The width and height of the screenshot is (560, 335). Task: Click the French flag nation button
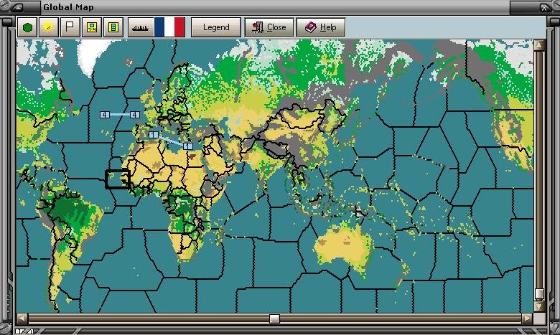pos(169,27)
